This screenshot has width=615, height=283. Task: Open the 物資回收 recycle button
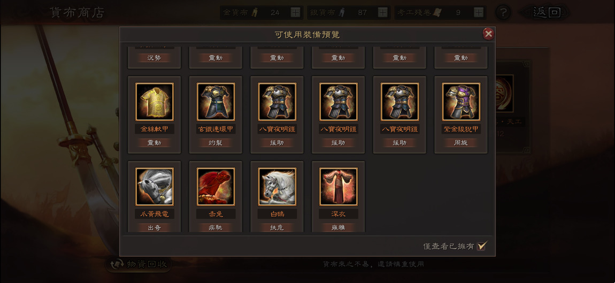tap(139, 264)
